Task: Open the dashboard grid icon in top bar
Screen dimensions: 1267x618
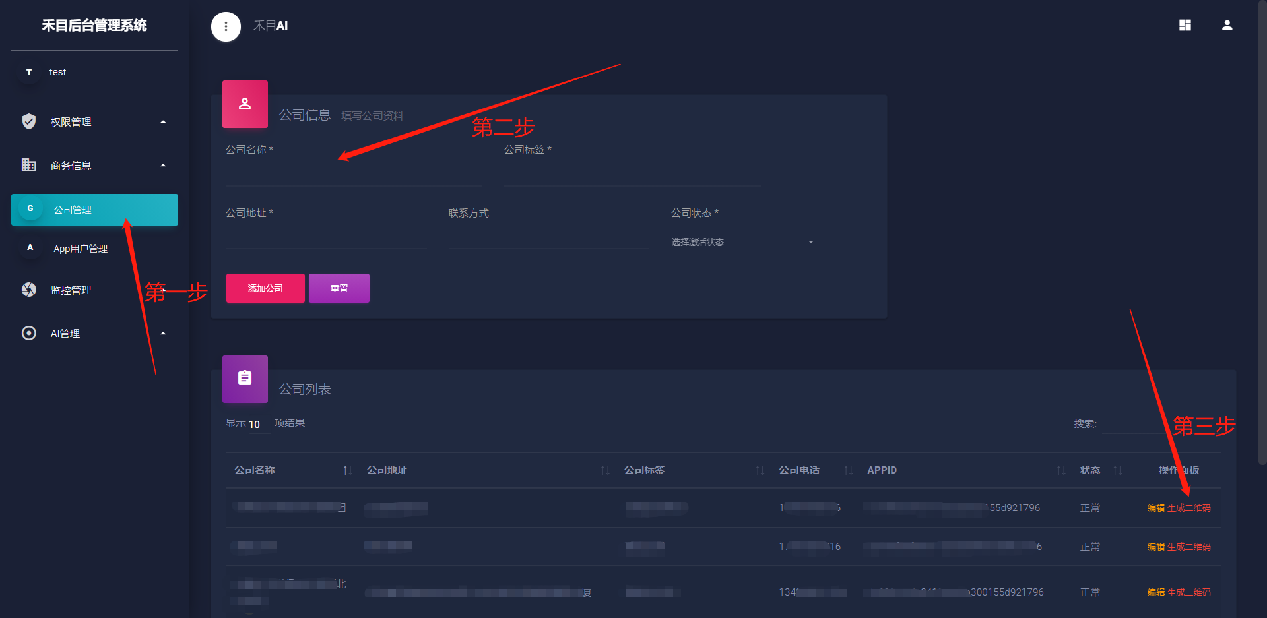Action: (1185, 25)
